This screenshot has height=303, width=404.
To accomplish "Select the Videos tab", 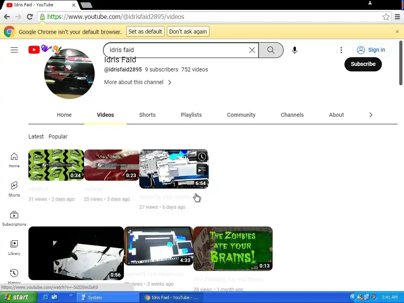I will click(x=105, y=115).
